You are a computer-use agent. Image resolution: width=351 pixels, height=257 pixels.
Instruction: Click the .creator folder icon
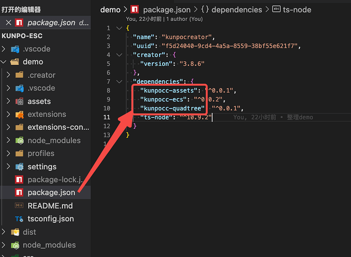click(20, 75)
